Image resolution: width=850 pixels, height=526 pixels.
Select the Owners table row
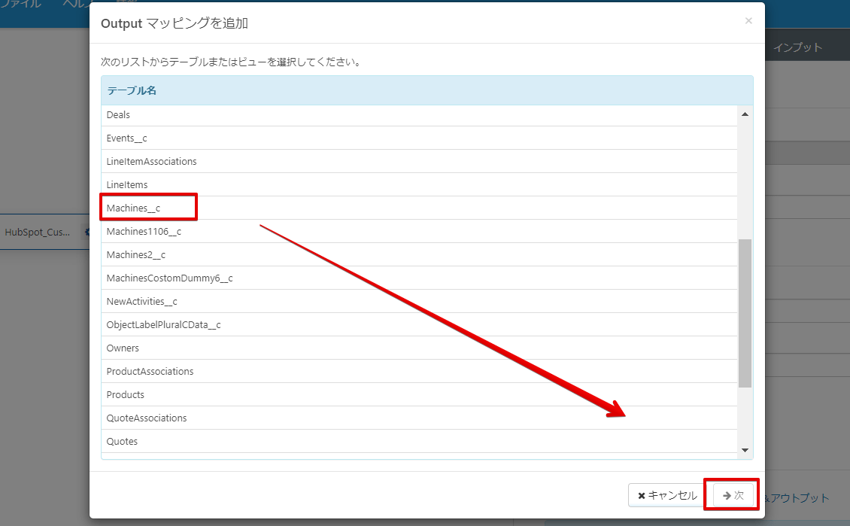(x=419, y=348)
